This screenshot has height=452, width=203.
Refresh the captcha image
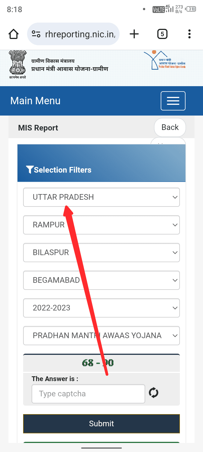pyautogui.click(x=154, y=393)
